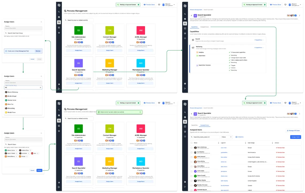This screenshot has width=305, height=193.
Task: Select the AI/ML Manager red AM tile in the top-left screen
Action: (141, 30)
